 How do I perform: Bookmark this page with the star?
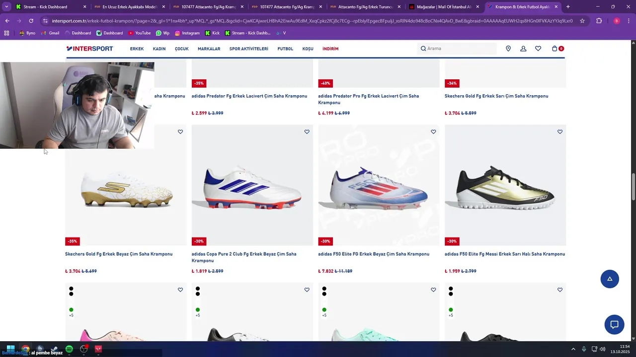click(x=582, y=21)
